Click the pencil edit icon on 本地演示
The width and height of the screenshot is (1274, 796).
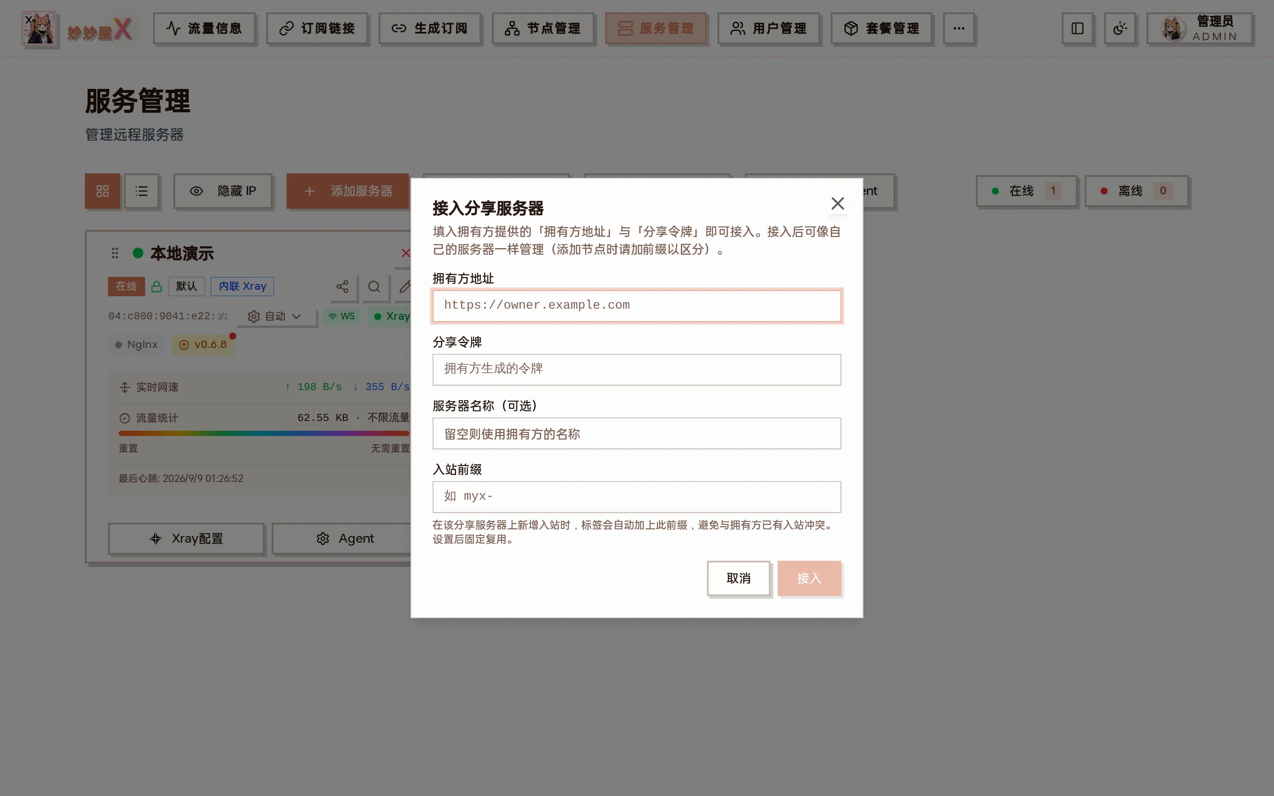(x=403, y=287)
